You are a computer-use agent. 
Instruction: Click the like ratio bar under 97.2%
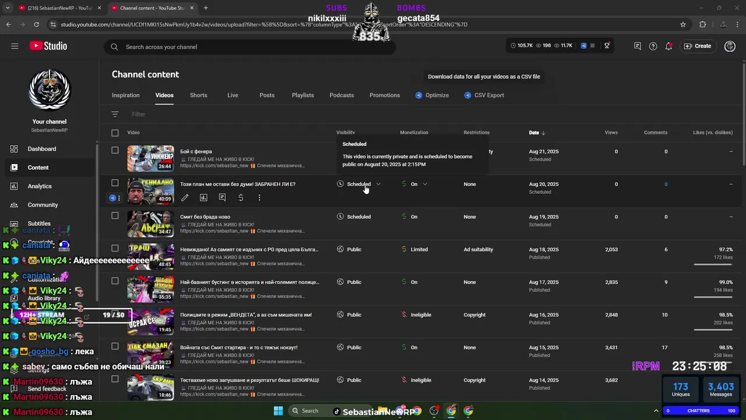tap(713, 264)
